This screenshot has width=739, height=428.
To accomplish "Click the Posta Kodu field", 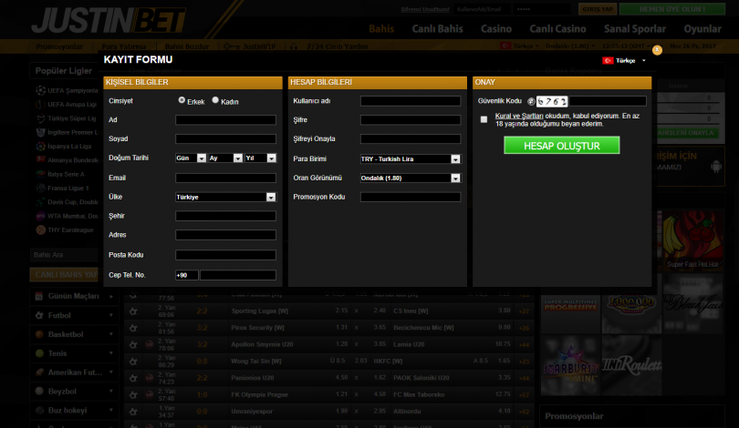I will tap(225, 255).
